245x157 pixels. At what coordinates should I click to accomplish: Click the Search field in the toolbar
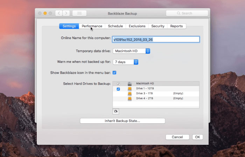(187, 13)
